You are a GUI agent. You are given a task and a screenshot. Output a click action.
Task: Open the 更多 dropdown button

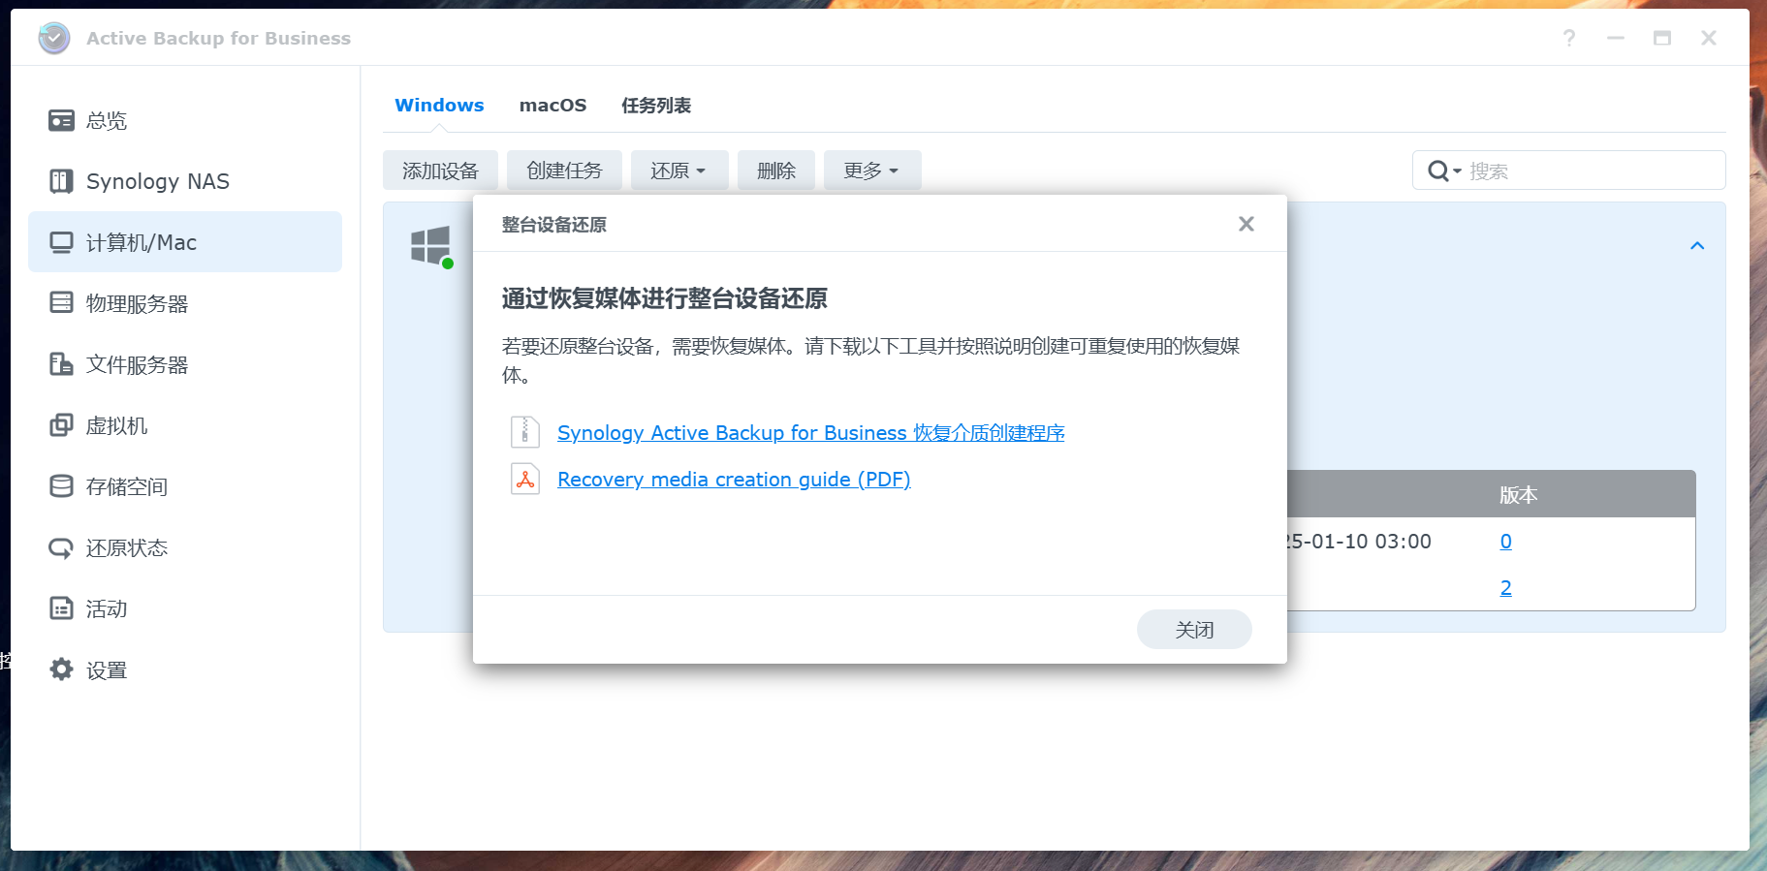pyautogui.click(x=871, y=171)
